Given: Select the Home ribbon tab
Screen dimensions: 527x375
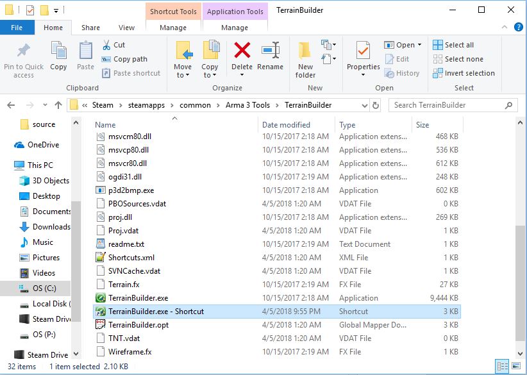Looking at the screenshot, I should [53, 28].
